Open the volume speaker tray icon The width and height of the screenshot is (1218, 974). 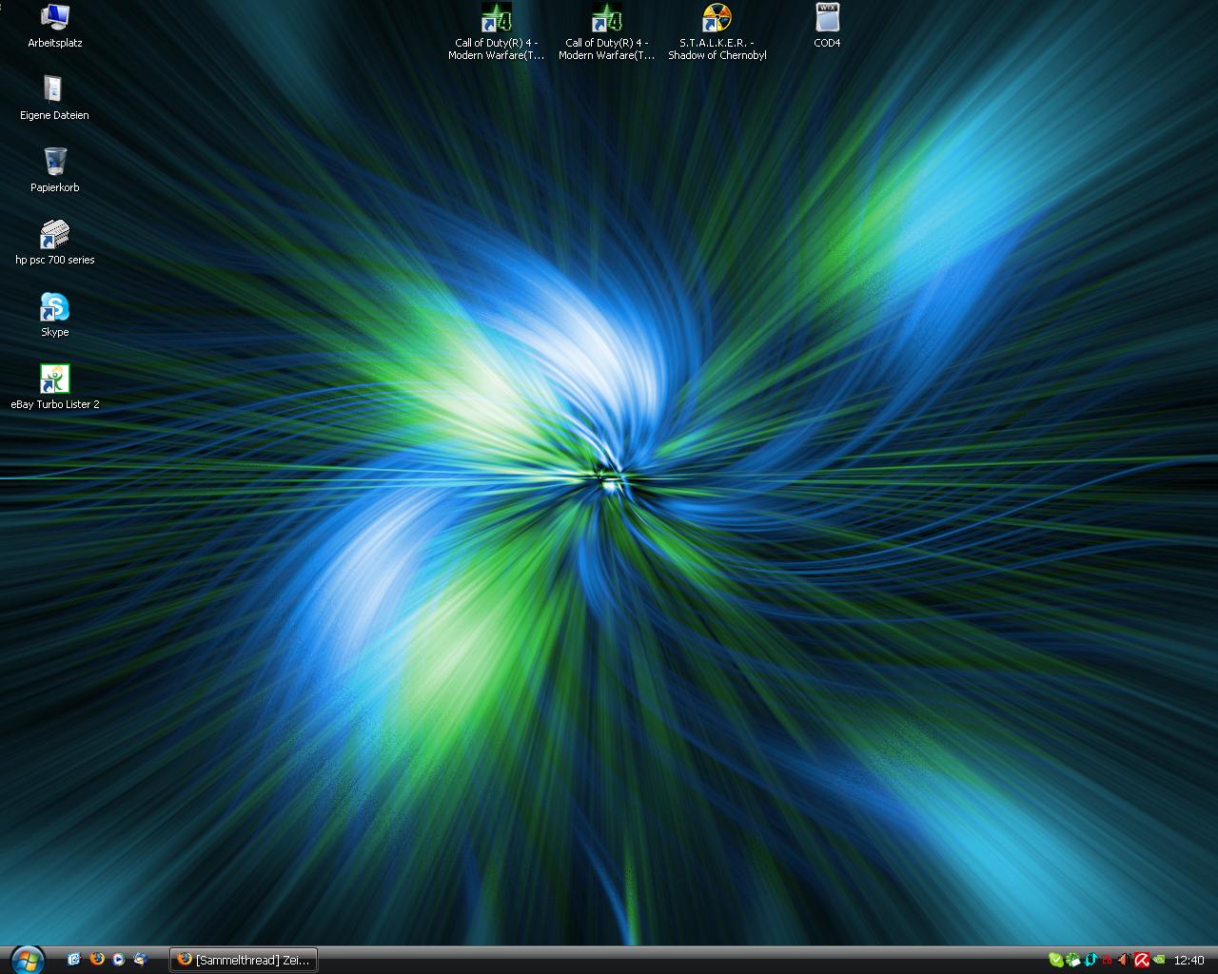pyautogui.click(x=1124, y=960)
